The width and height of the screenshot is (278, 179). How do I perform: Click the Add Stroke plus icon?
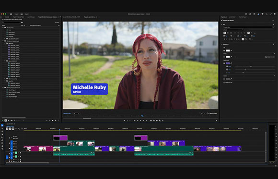click(274, 54)
